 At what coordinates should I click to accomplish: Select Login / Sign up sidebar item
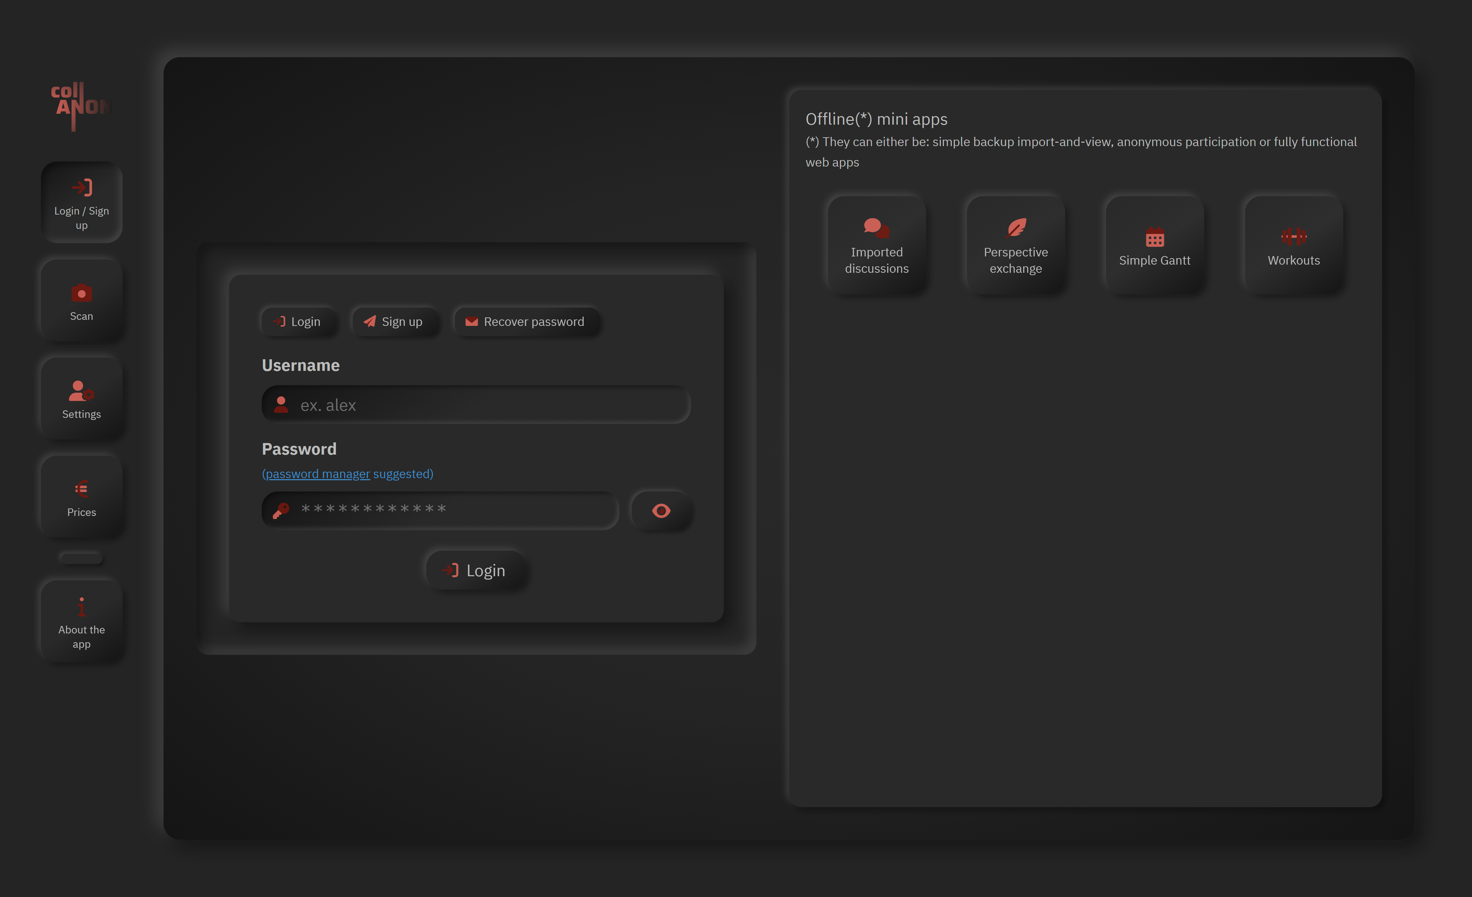pos(81,203)
